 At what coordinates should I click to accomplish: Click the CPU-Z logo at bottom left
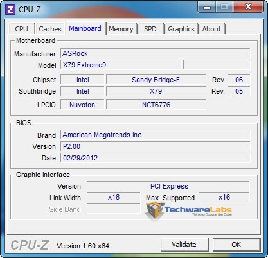click(30, 245)
